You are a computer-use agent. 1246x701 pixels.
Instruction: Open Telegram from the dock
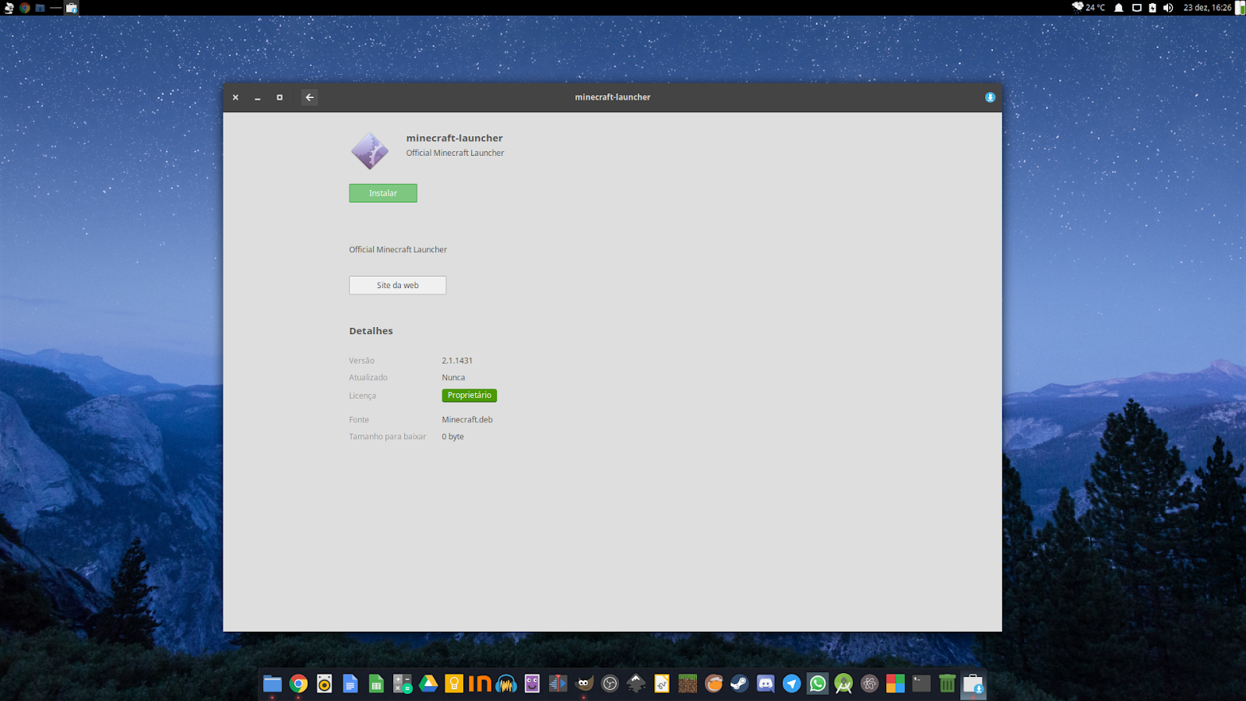[x=792, y=684]
